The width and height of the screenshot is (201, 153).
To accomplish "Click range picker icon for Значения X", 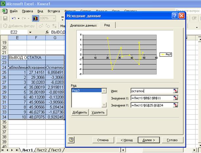I will tap(176, 98).
